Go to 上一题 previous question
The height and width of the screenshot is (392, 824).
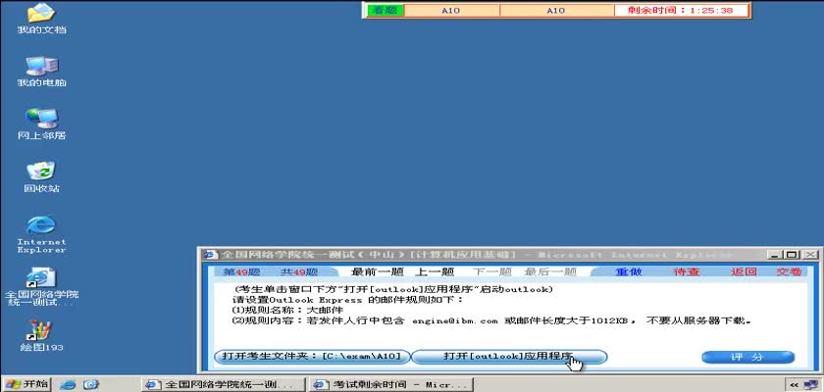pyautogui.click(x=434, y=271)
